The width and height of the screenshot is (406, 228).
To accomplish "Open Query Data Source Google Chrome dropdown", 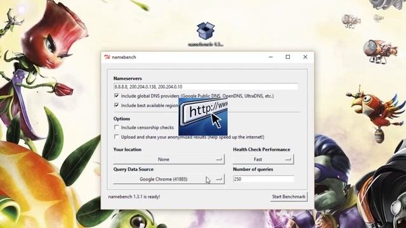I will [x=169, y=179].
